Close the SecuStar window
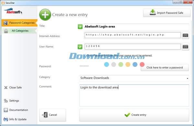 click(x=188, y=2)
